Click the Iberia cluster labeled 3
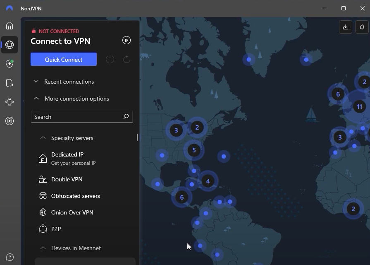This screenshot has width=370, height=265. pos(340,137)
